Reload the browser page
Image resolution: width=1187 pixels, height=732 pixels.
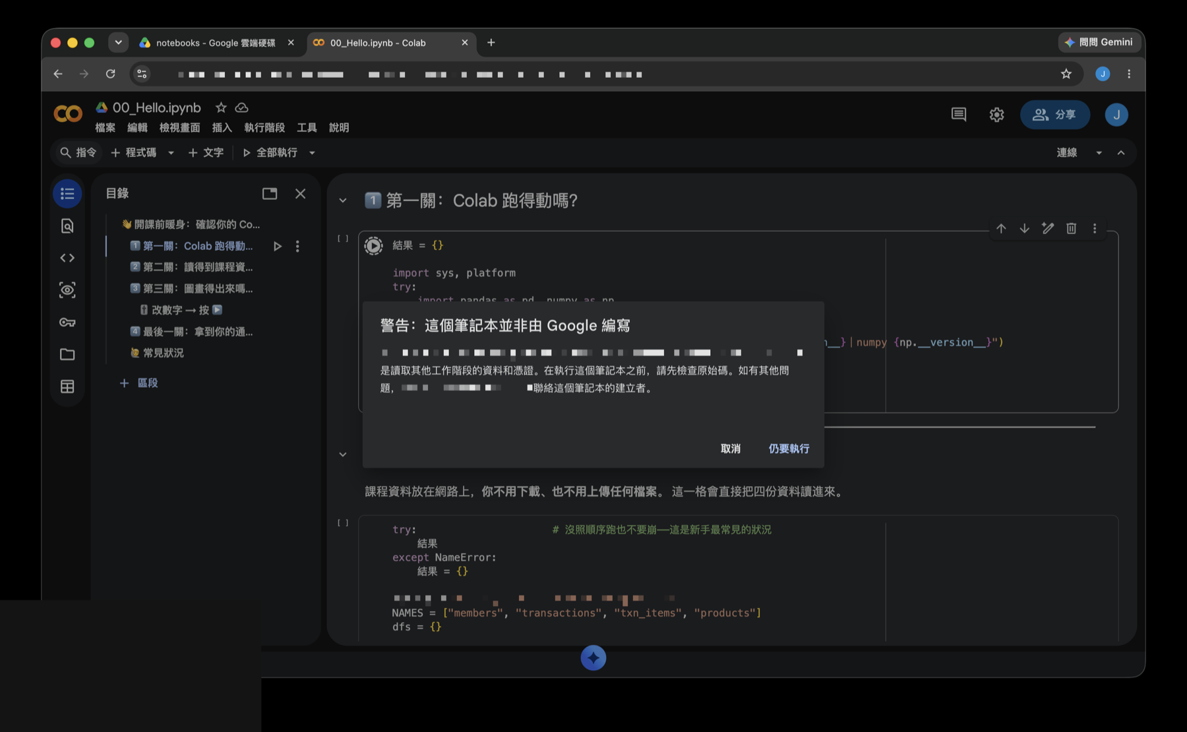(111, 74)
